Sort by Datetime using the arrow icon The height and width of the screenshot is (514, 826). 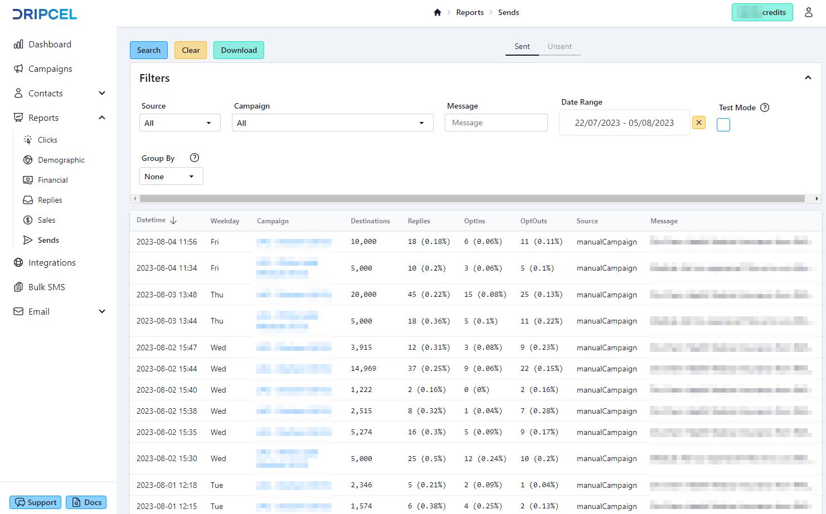coord(173,221)
